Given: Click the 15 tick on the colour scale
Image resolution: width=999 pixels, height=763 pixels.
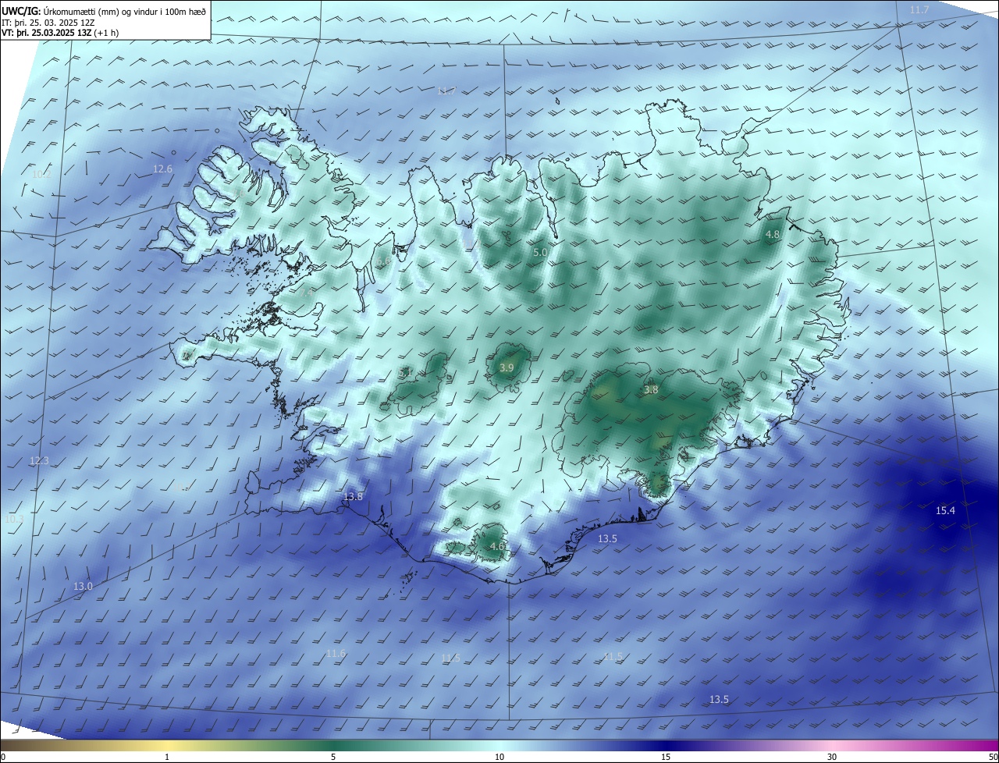Looking at the screenshot, I should (666, 758).
